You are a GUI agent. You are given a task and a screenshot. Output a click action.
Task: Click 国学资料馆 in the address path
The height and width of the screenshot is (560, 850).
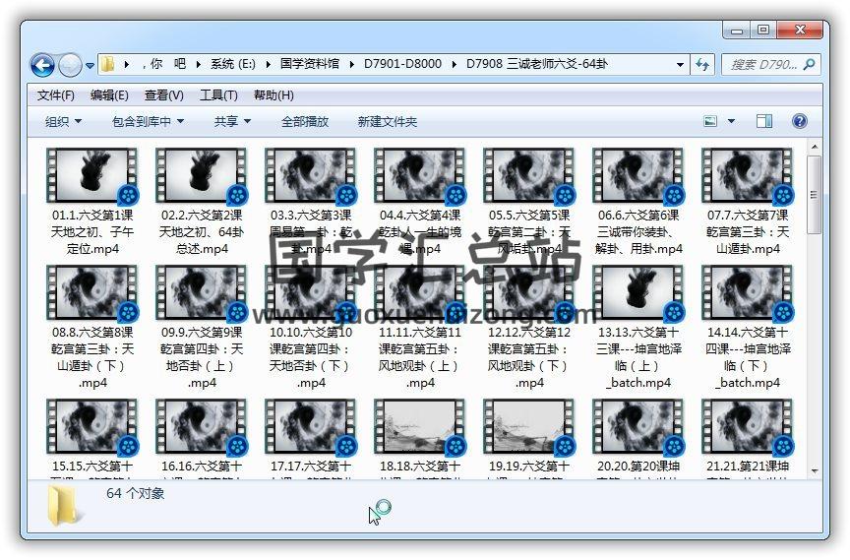click(x=310, y=64)
